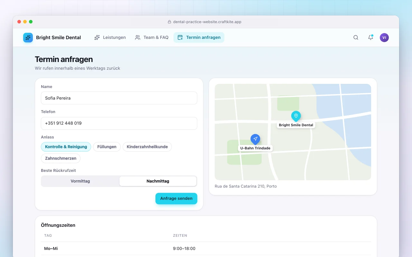Click the Bright Smile Dental map pin

click(x=296, y=116)
